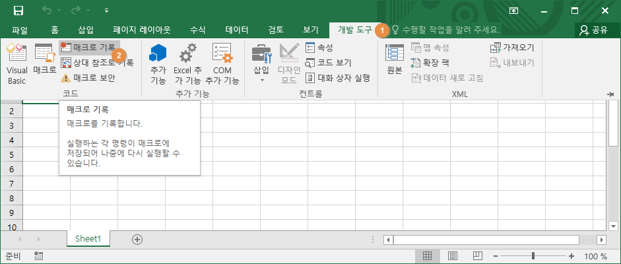Zoom in with plus button
The image size is (621, 264).
(x=572, y=256)
